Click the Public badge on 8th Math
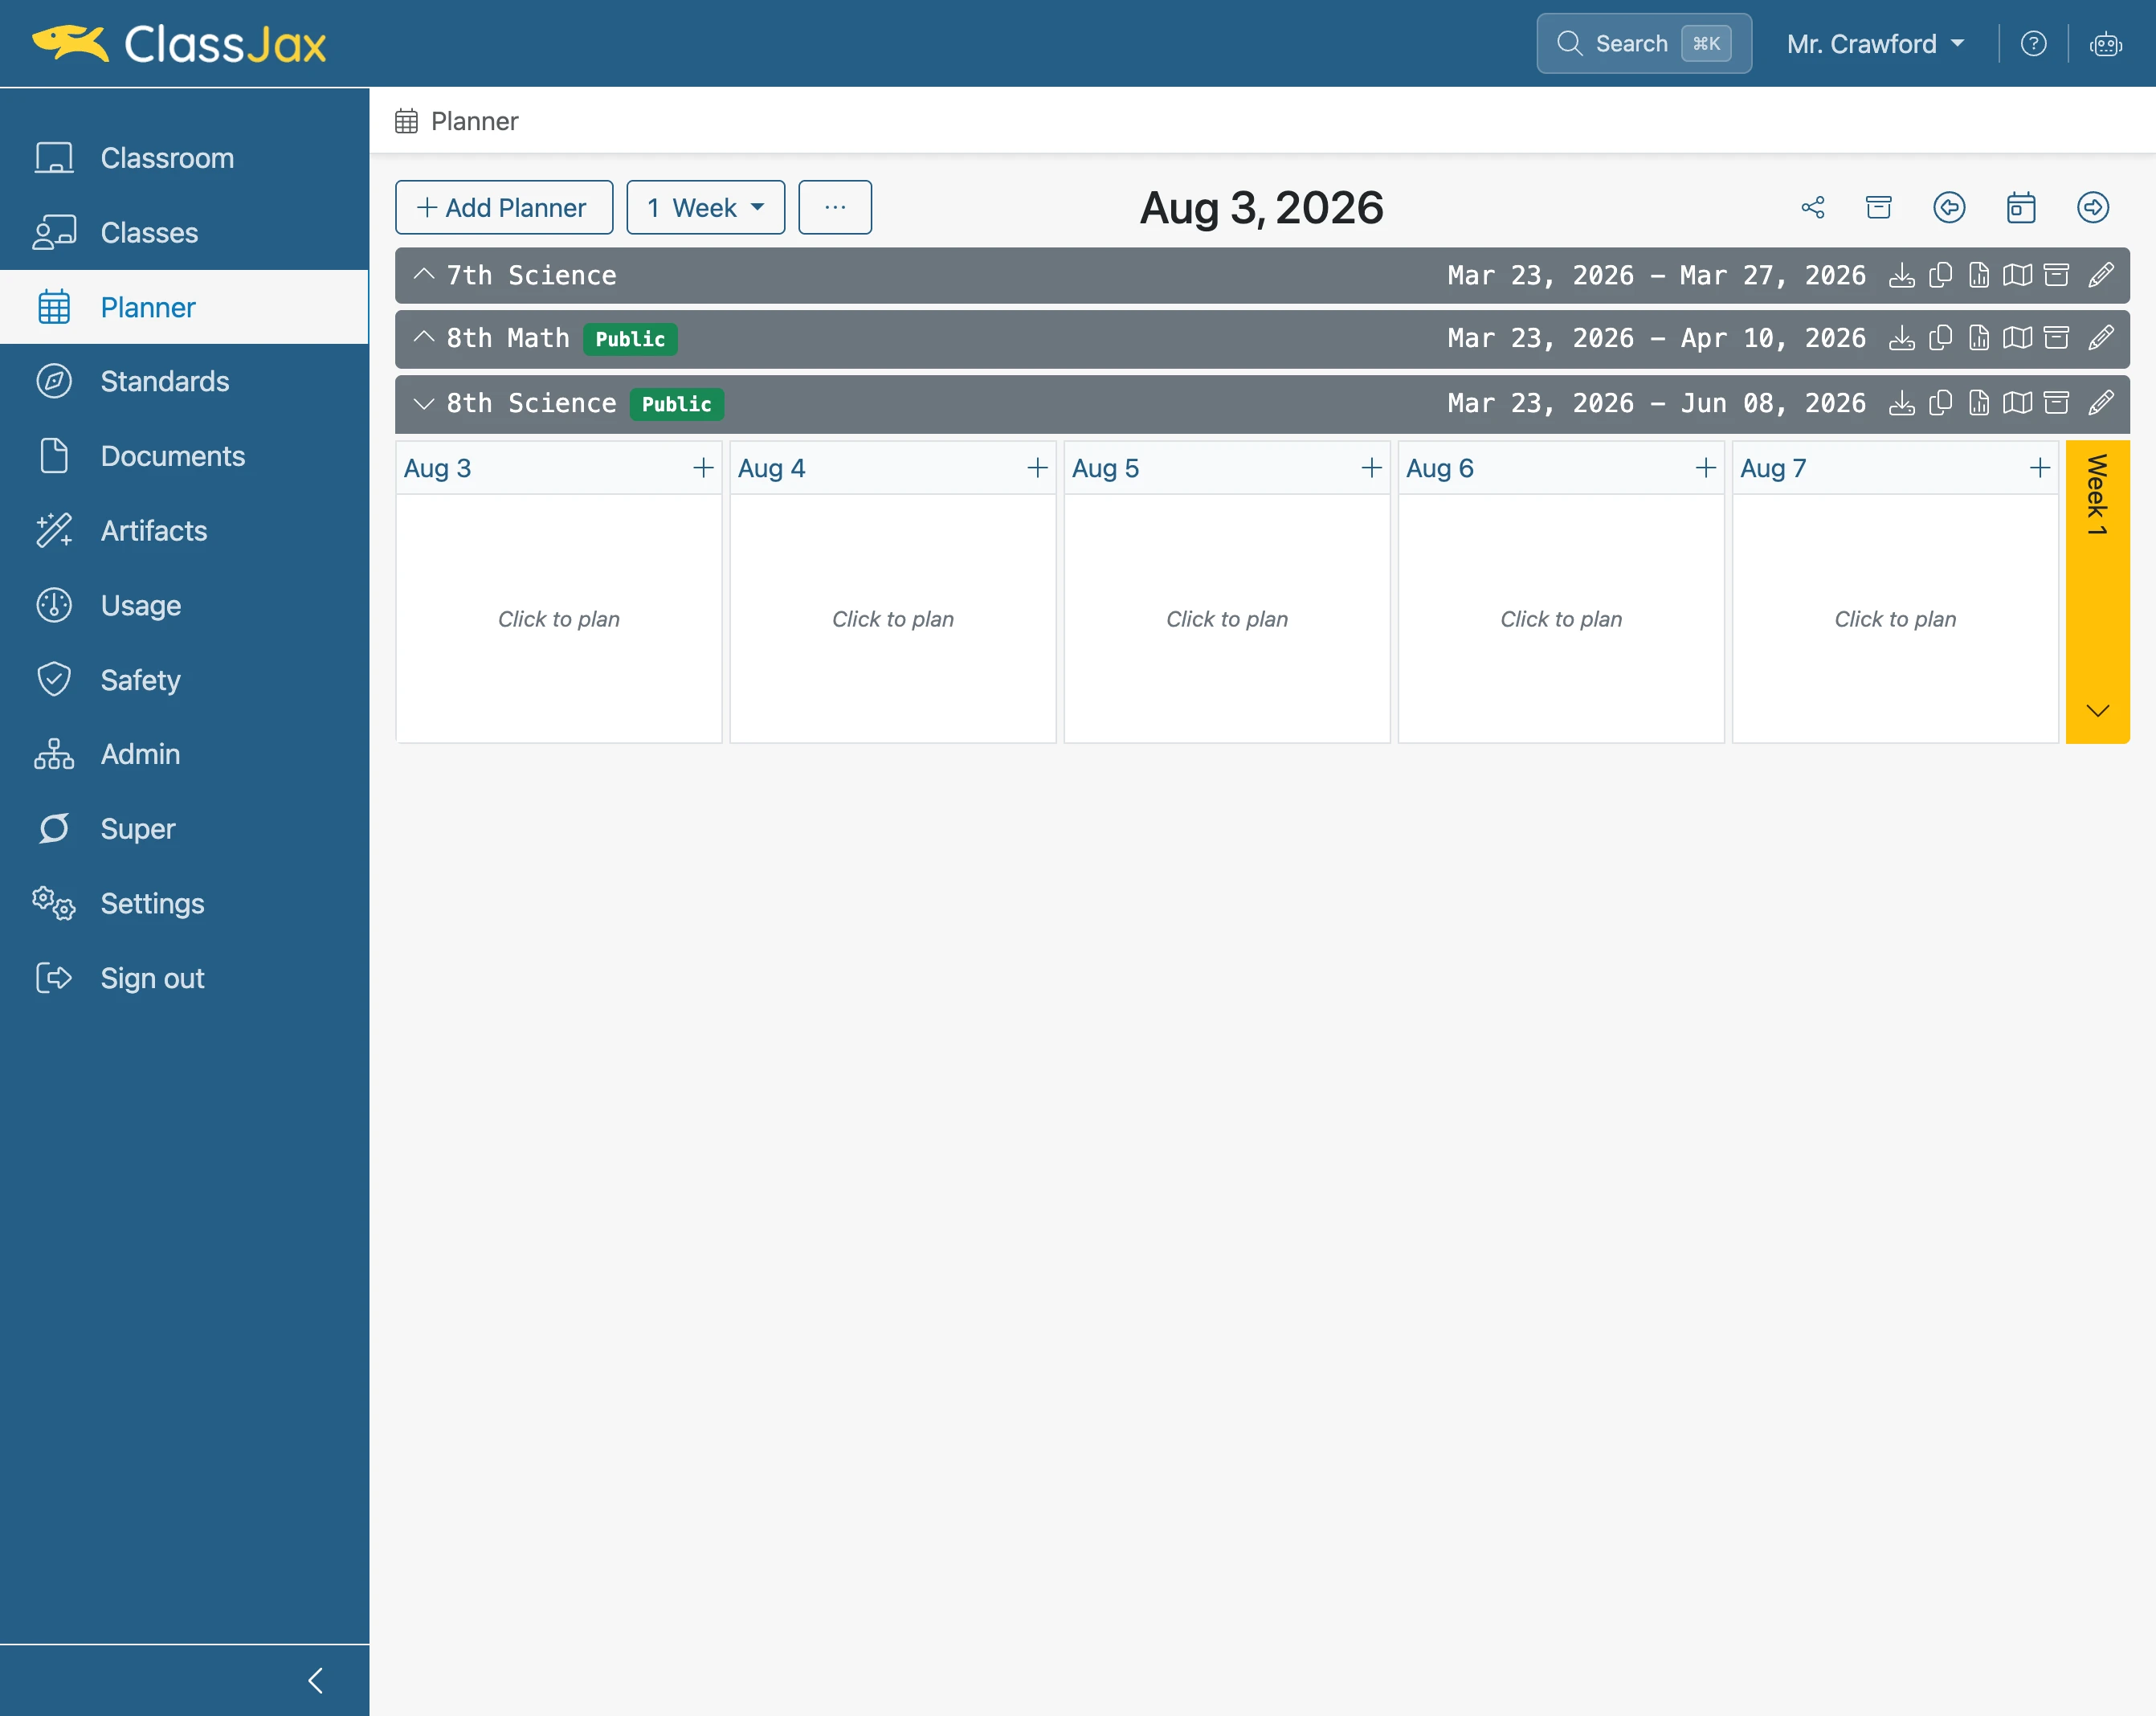The width and height of the screenshot is (2156, 1716). point(630,339)
